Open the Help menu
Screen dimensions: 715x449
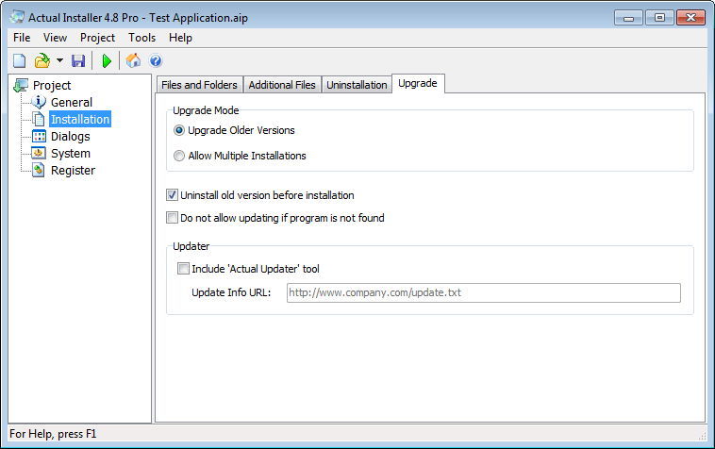tap(180, 38)
